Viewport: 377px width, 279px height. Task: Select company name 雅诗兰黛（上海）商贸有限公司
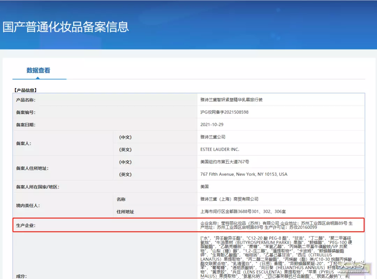[x=229, y=199]
